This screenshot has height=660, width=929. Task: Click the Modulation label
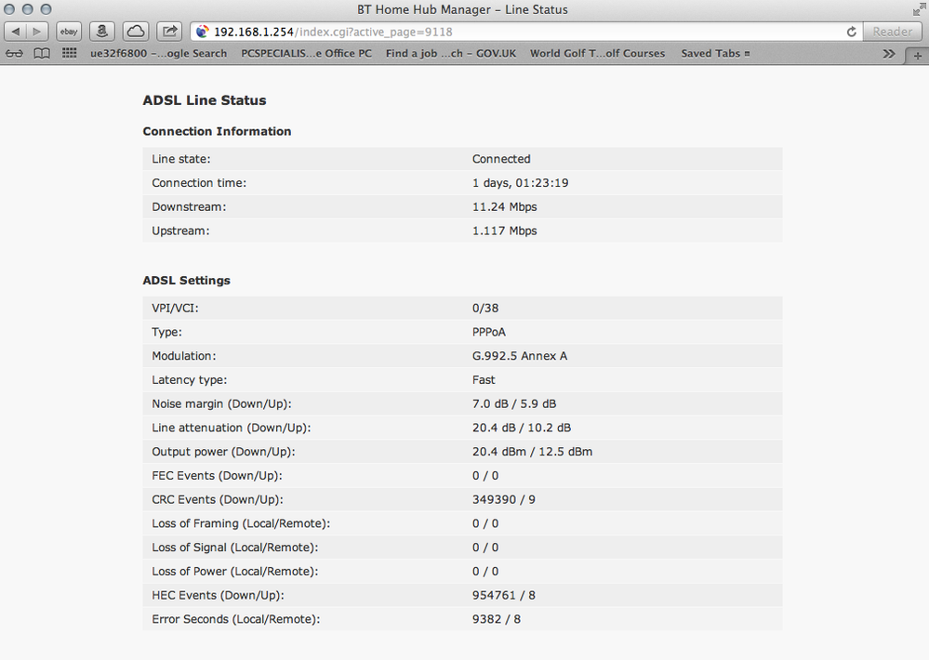pyautogui.click(x=184, y=356)
